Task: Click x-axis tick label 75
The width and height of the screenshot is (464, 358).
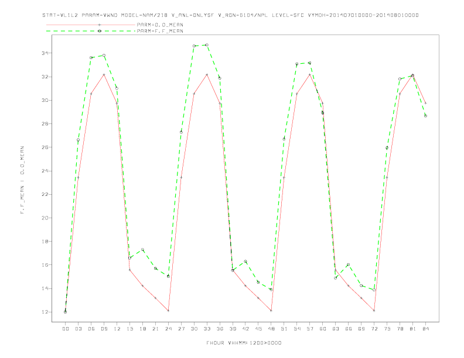Action: point(387,329)
